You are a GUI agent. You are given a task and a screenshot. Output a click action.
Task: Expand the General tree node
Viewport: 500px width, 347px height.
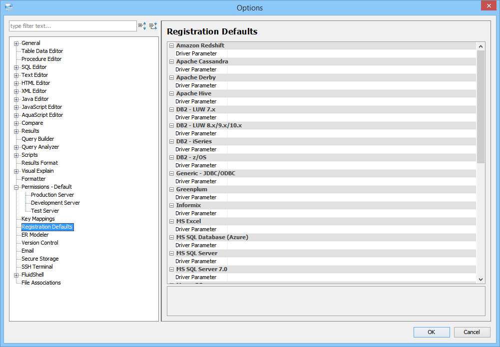pyautogui.click(x=16, y=43)
